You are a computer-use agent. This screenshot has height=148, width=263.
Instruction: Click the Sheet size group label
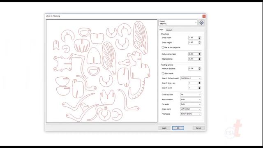point(165,34)
